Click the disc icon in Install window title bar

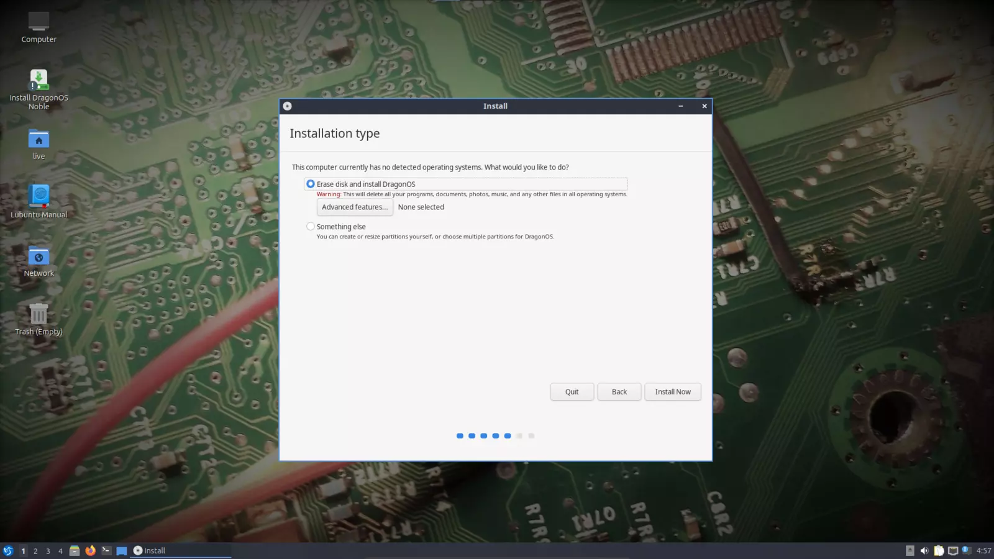[287, 106]
